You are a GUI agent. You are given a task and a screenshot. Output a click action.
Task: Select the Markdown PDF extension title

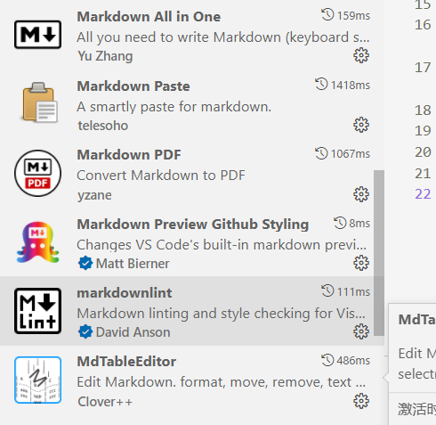click(x=129, y=155)
